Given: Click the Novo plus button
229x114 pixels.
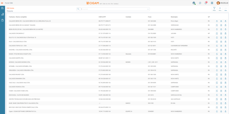Looking at the screenshot, I should click(x=220, y=9).
